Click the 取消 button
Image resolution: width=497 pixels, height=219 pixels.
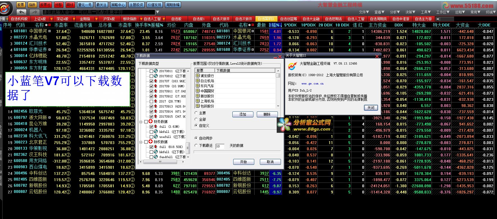click(270, 162)
